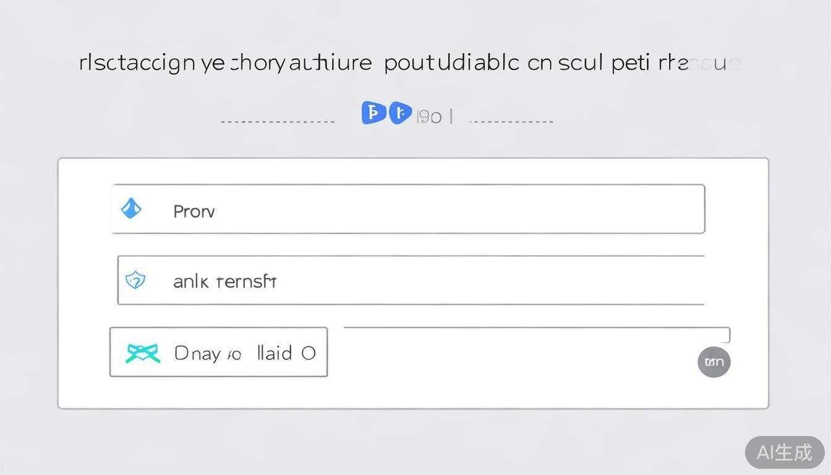Click the AI生成 watermark badge
The image size is (831, 475).
tap(784, 452)
